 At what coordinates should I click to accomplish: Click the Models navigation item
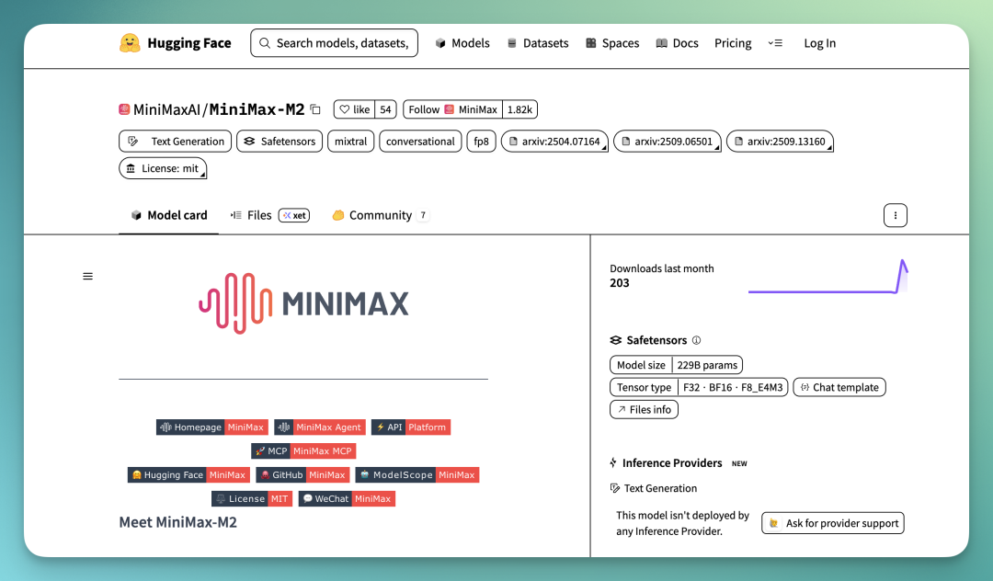[x=462, y=43]
